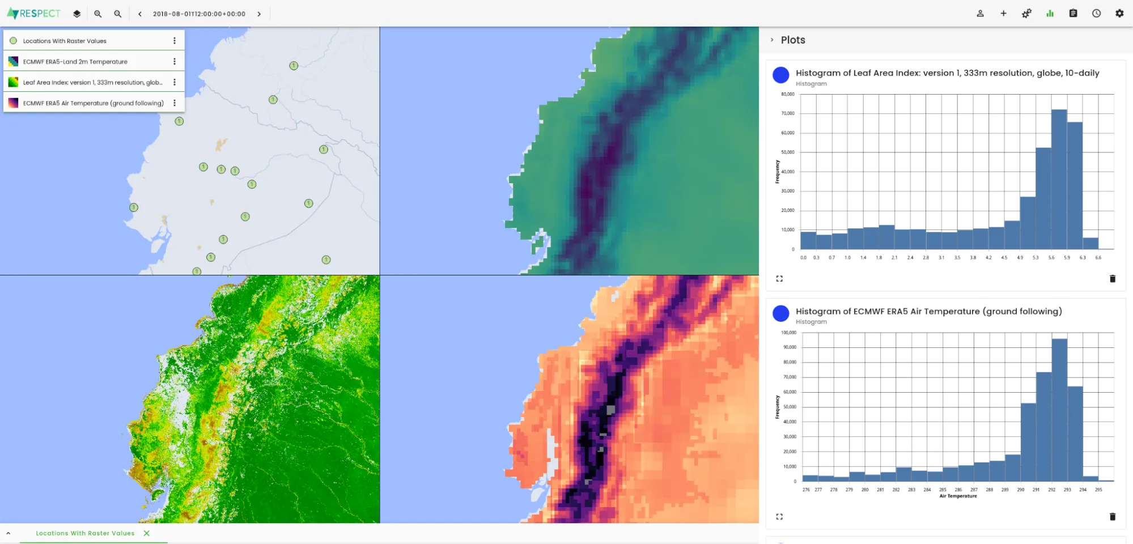Toggle the layer list panel icon
Viewport: 1133px width, 544px height.
tap(77, 14)
